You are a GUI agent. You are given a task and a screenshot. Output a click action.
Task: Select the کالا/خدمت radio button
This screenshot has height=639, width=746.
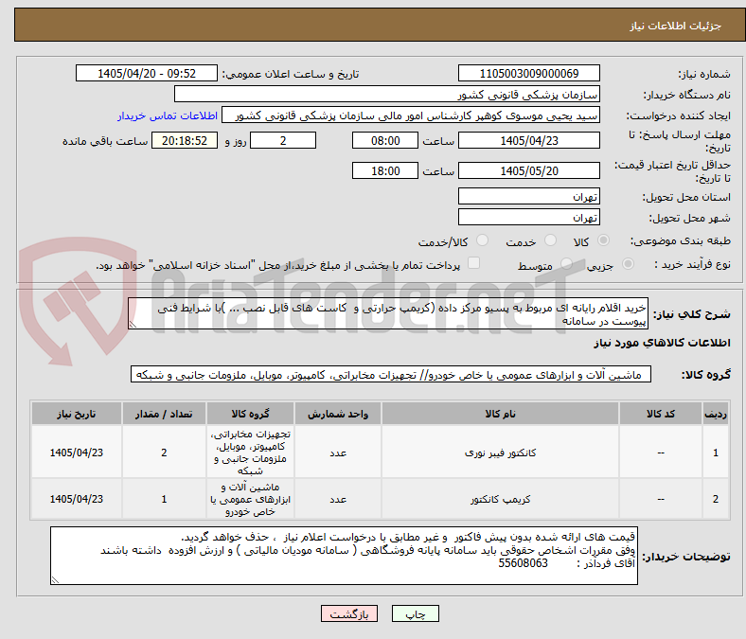pos(483,240)
